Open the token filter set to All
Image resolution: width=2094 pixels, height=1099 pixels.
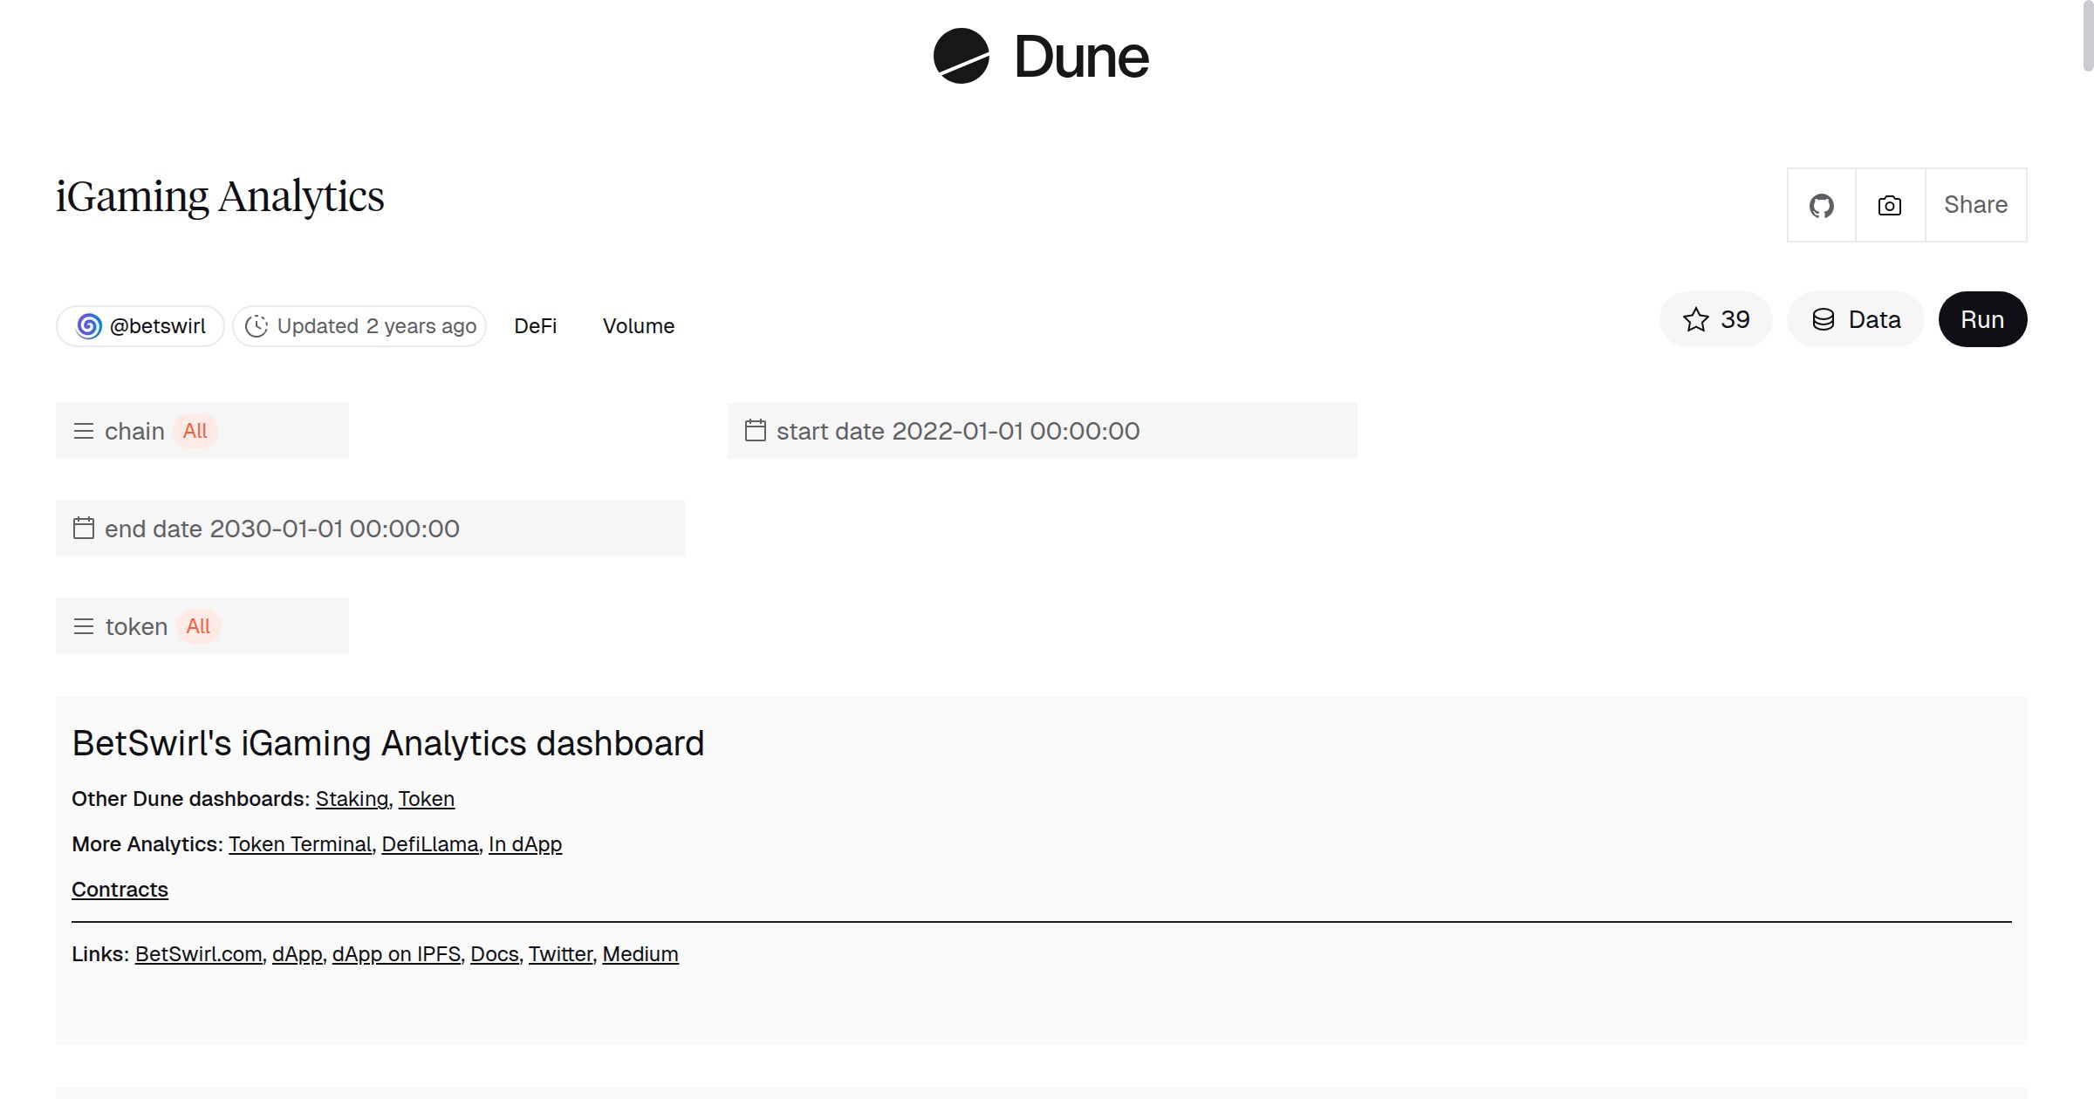(x=201, y=625)
